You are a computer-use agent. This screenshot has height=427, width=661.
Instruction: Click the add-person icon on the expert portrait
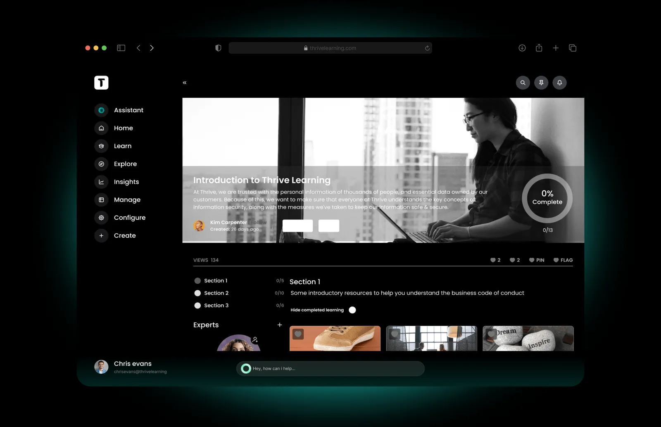pos(255,340)
